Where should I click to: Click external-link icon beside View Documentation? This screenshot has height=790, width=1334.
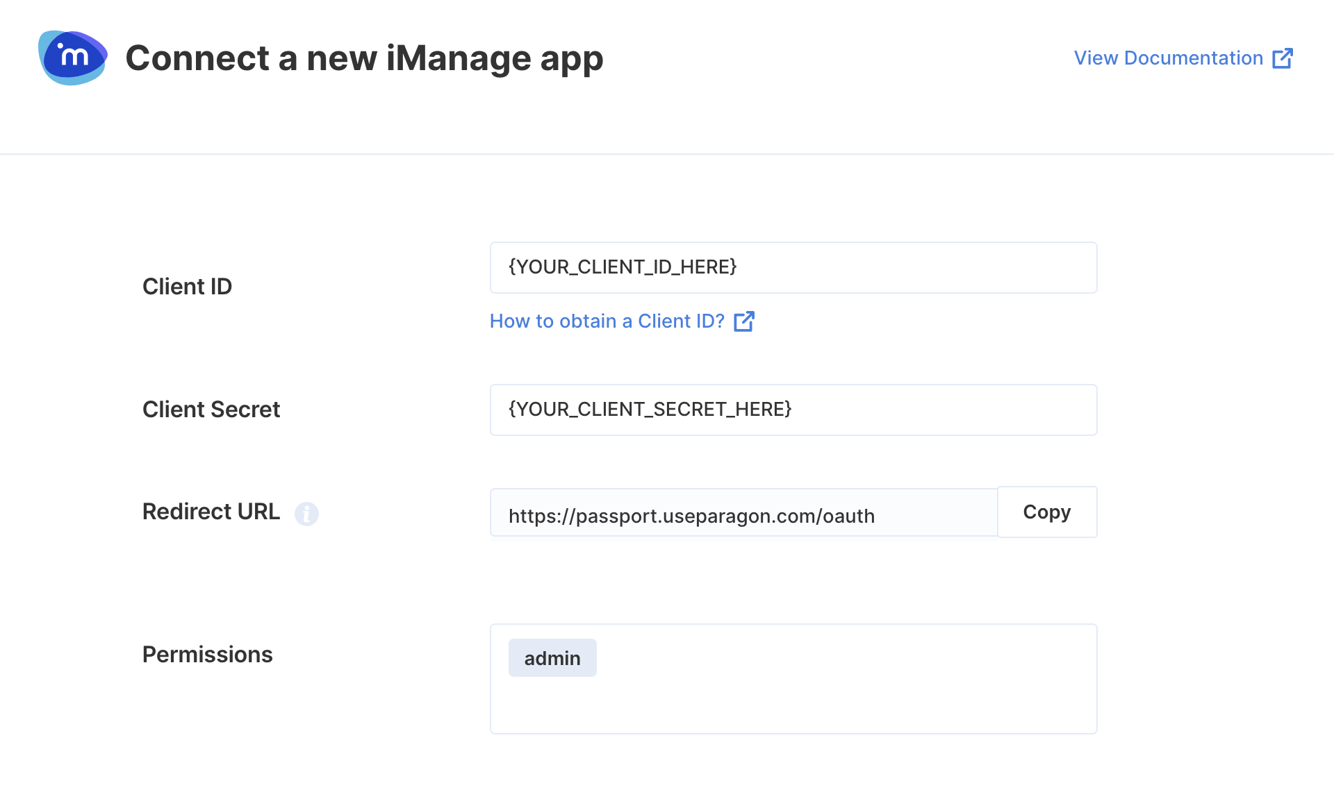1283,58
